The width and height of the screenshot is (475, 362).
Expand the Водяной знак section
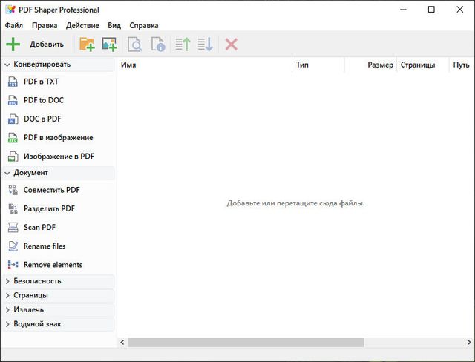coord(37,324)
